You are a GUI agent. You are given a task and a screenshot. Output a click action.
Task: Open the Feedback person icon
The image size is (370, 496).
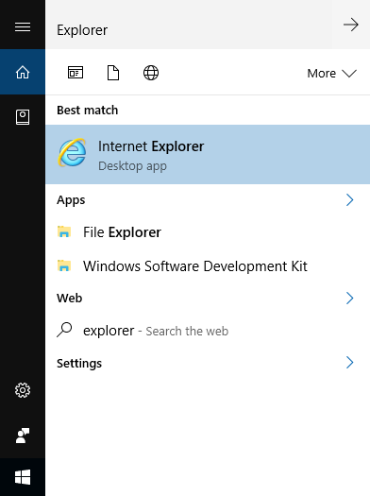pyautogui.click(x=23, y=436)
